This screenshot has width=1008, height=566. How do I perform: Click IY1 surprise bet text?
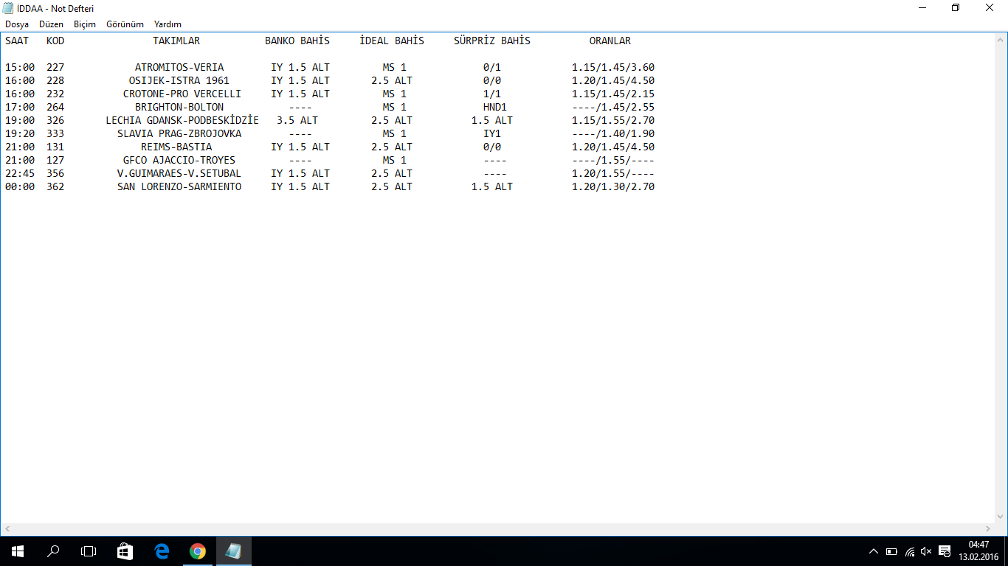coord(492,133)
